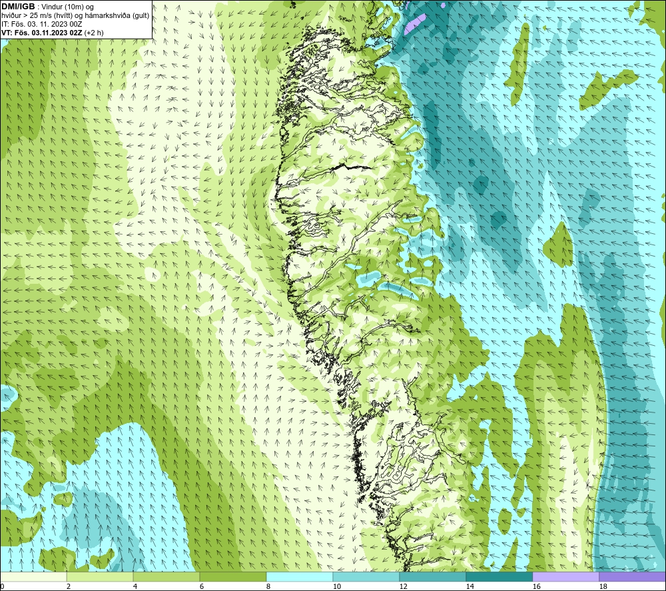Click the '(+2 h)' forecast offset text

point(94,33)
